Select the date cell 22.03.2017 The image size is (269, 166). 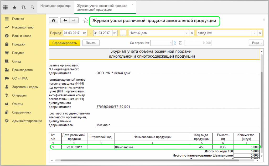click(x=74, y=147)
